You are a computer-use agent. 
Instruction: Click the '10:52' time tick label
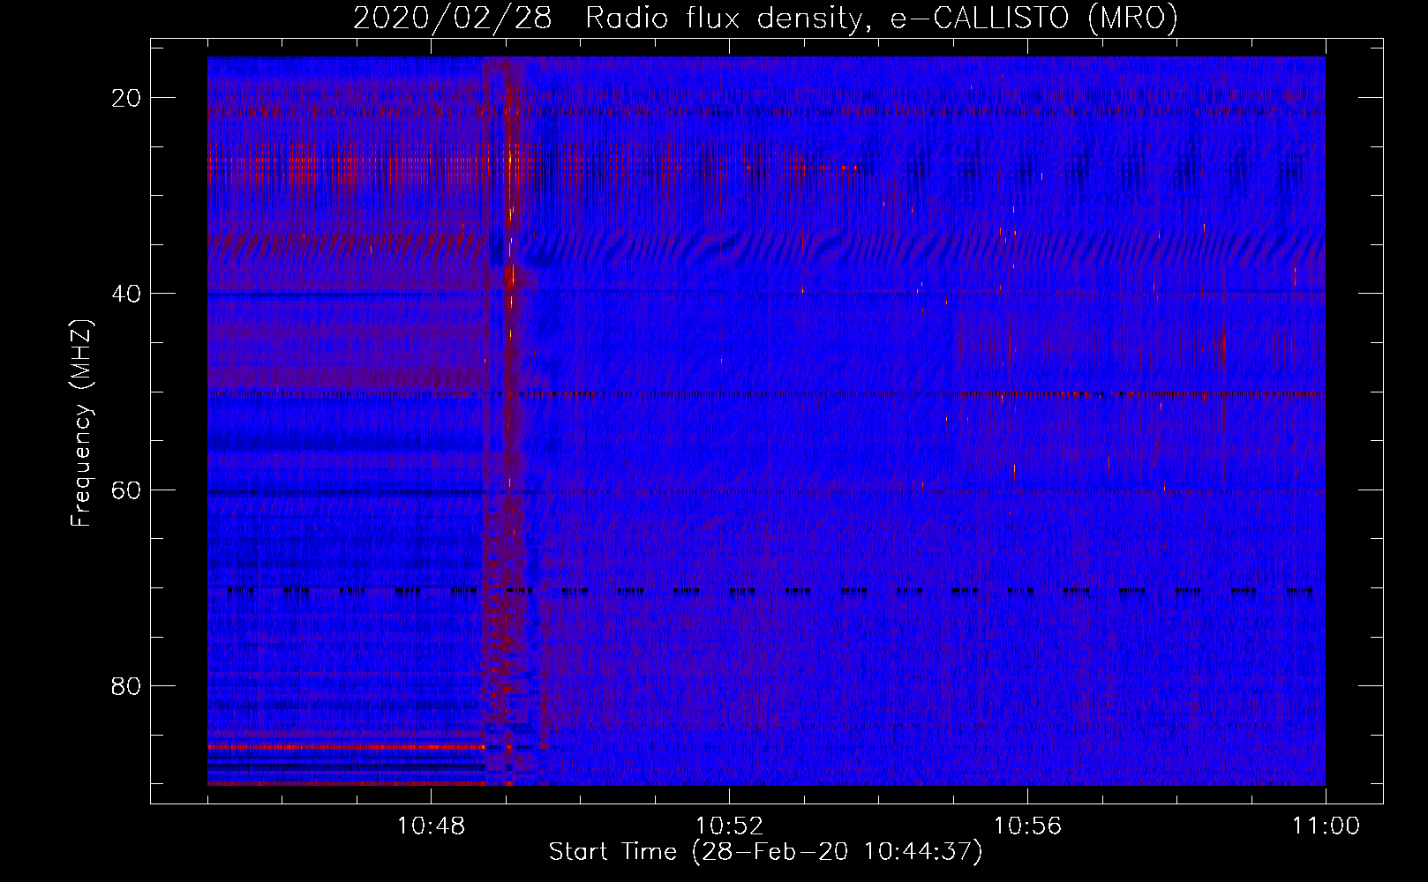coord(729,826)
